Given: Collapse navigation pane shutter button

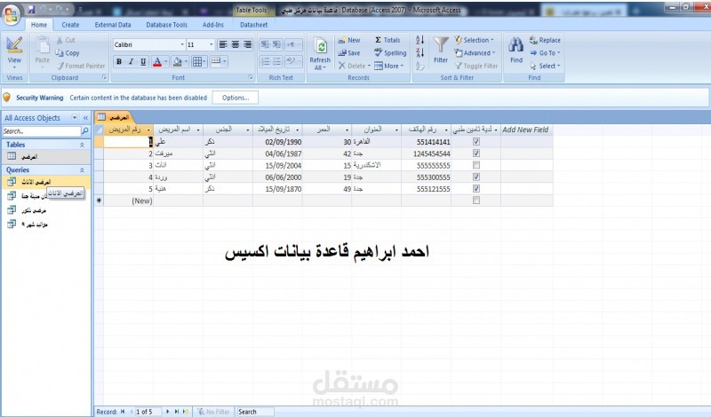Looking at the screenshot, I should (x=85, y=118).
